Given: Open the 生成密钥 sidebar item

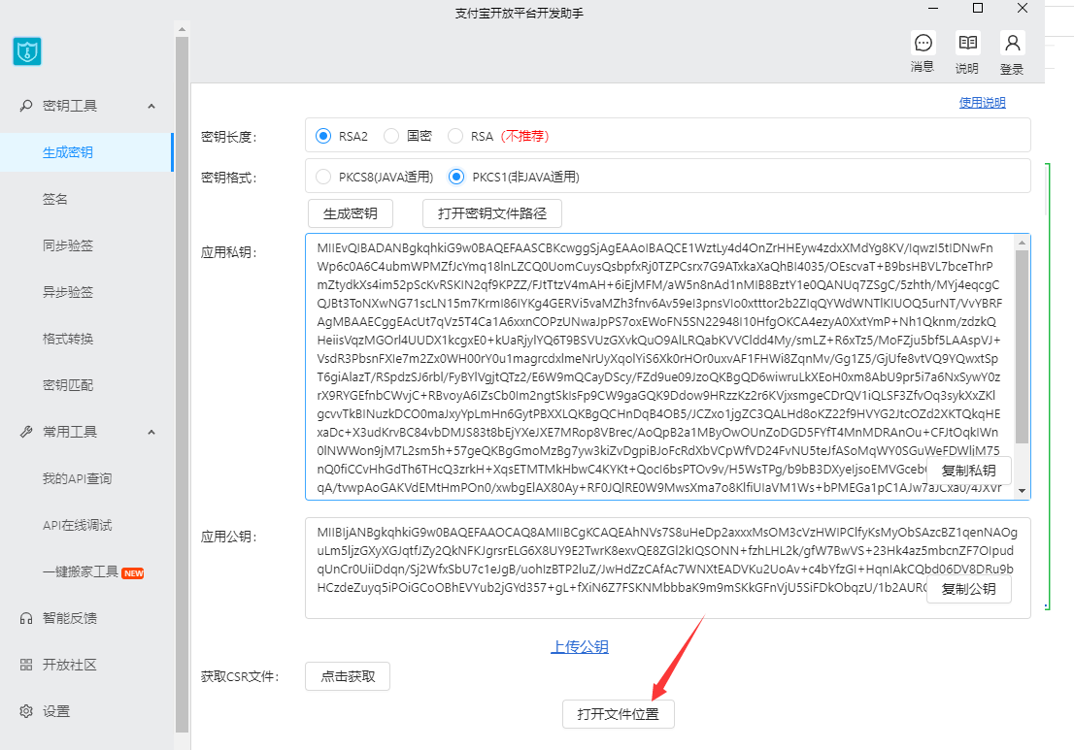Looking at the screenshot, I should pyautogui.click(x=86, y=152).
